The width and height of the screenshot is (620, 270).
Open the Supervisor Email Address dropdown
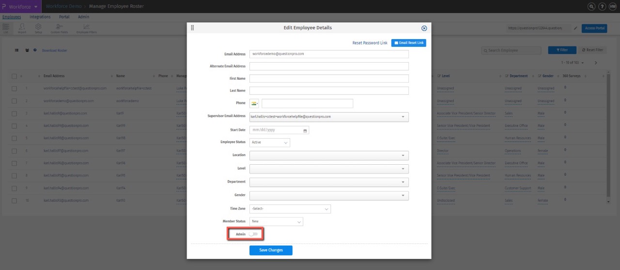coord(329,117)
